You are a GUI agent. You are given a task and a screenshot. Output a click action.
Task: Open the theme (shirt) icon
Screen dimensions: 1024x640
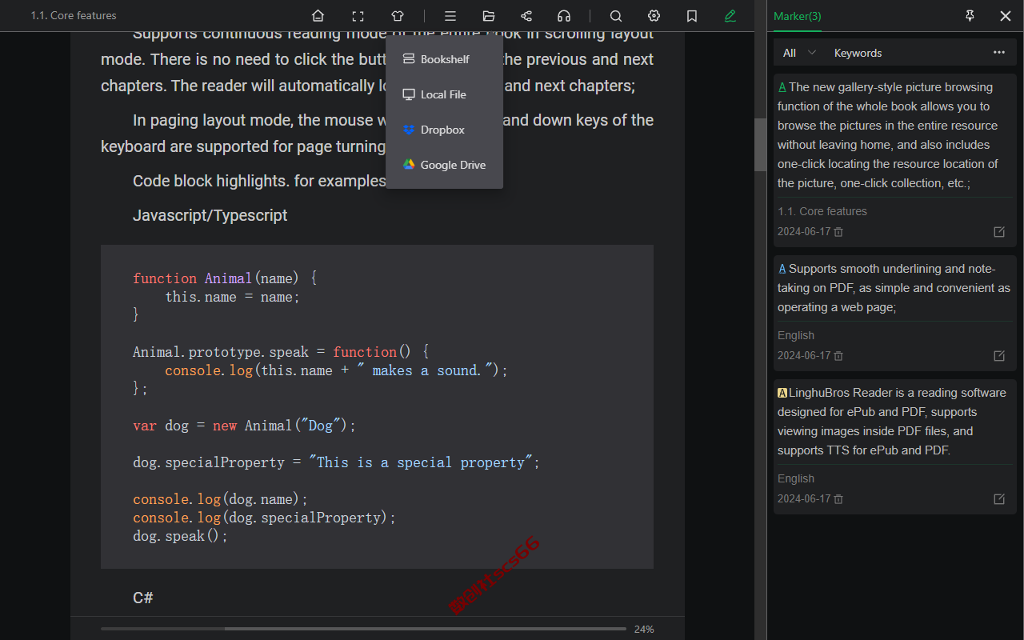pyautogui.click(x=398, y=16)
